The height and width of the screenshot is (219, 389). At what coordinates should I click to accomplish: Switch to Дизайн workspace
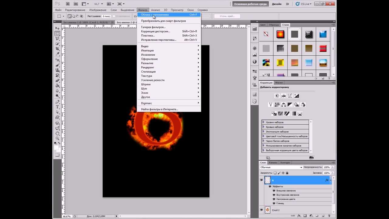click(x=277, y=4)
